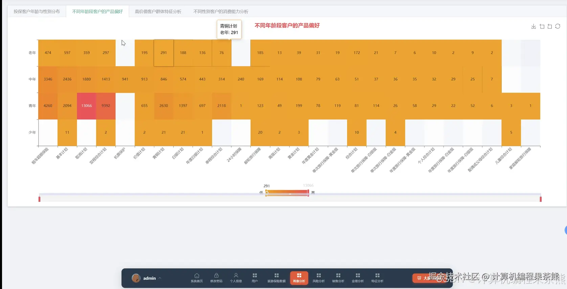The width and height of the screenshot is (567, 289).
Task: Click the 取消计划 x-axis label
Action: [x=81, y=153]
